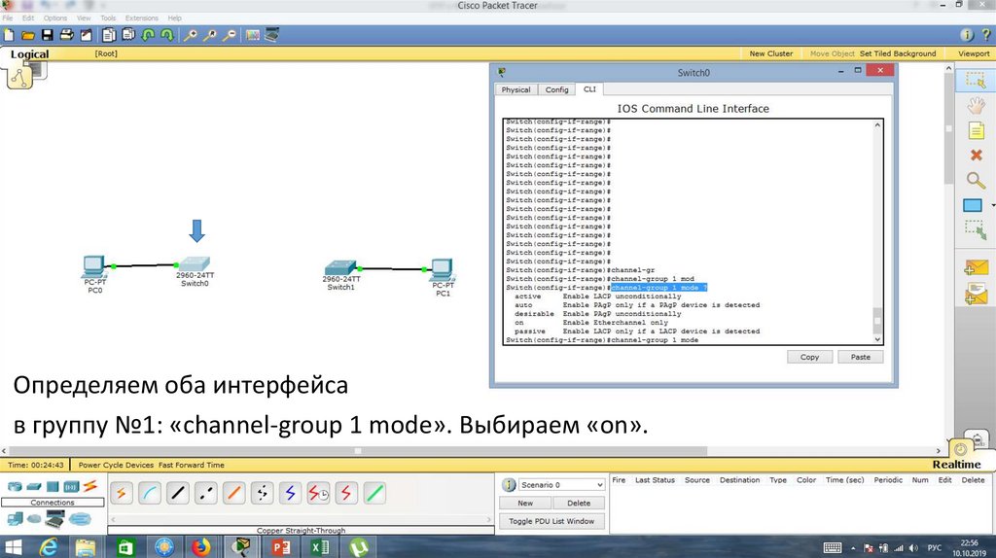Screen dimensions: 996x558
Task: Choose the Place Note tool
Action: (977, 131)
